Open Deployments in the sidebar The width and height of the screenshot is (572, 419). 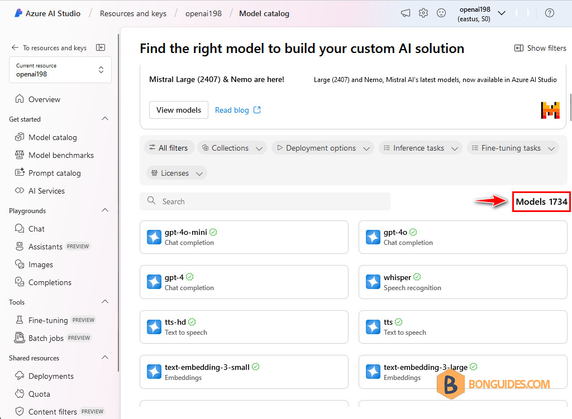coord(51,376)
